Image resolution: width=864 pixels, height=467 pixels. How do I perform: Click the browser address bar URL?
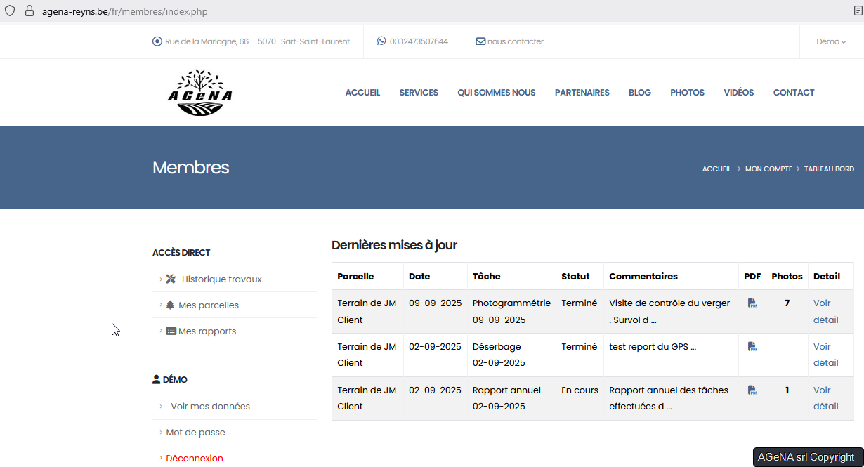click(x=125, y=11)
